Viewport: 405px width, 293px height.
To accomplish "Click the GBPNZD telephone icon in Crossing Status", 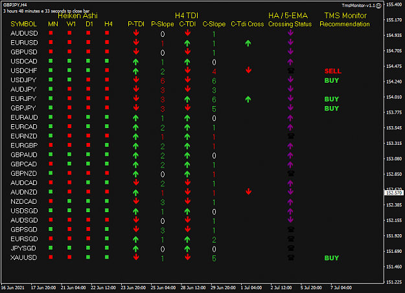I will pos(290,173).
